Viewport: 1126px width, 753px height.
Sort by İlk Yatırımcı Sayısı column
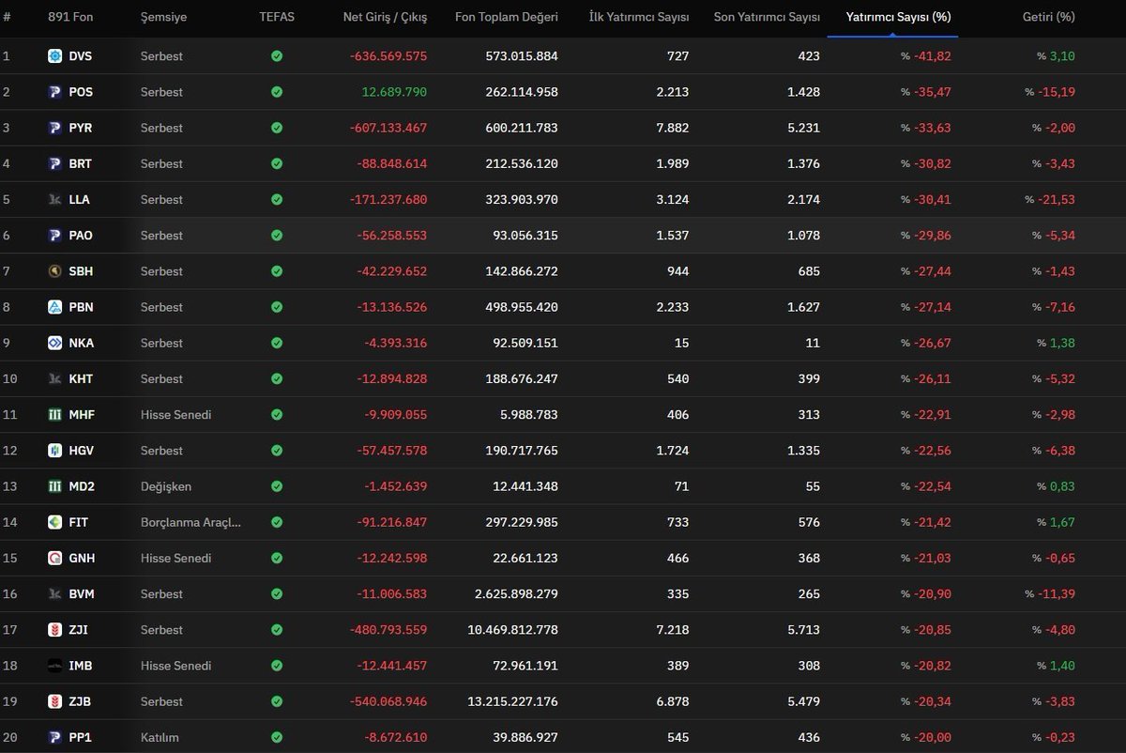pyautogui.click(x=639, y=18)
